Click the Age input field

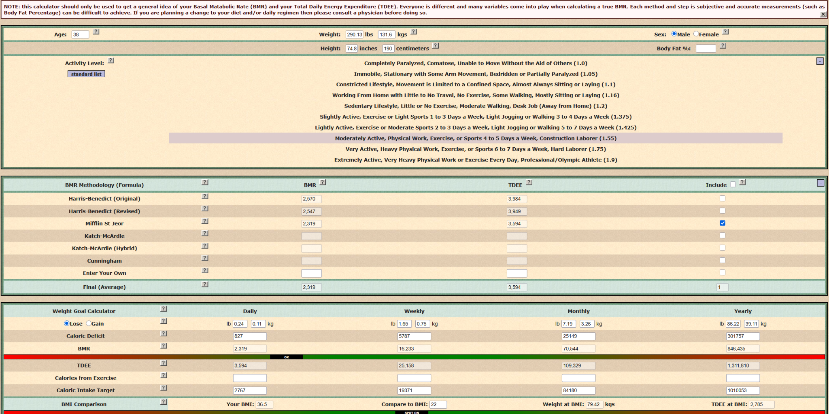pyautogui.click(x=80, y=35)
